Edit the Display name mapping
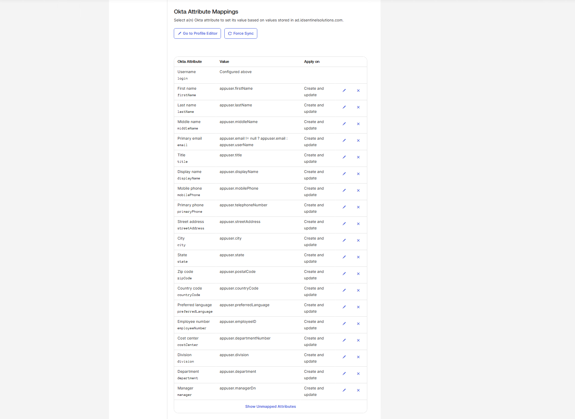Screen dimensions: 575x419 click(344, 174)
